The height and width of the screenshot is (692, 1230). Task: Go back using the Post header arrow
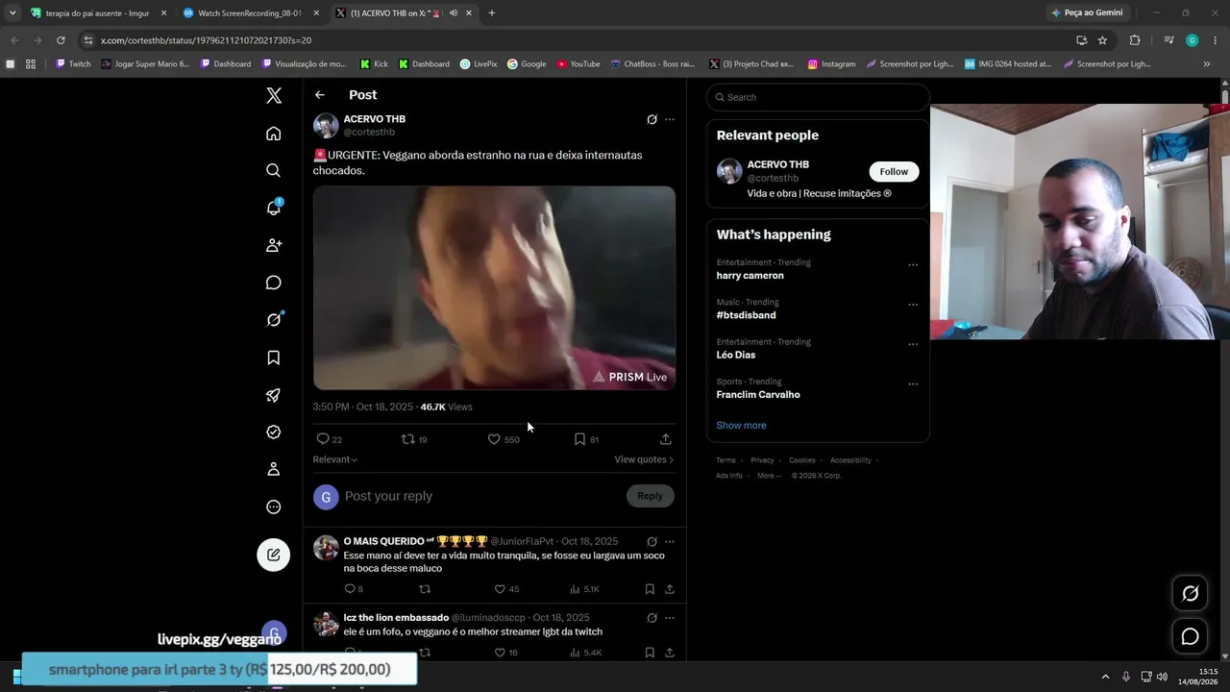point(320,95)
